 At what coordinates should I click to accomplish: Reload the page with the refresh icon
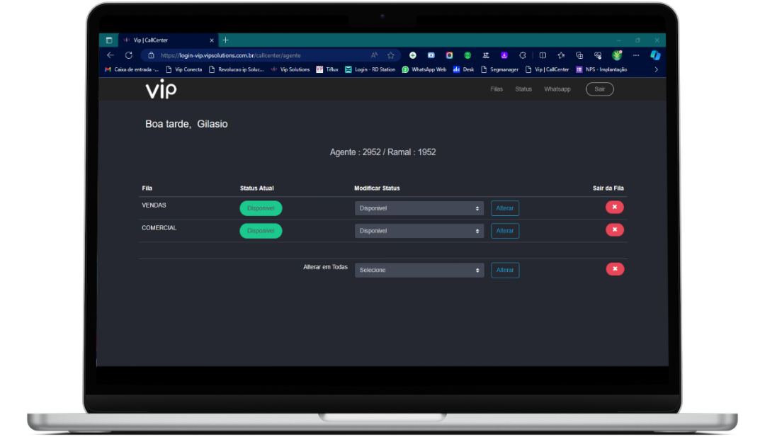pos(128,55)
